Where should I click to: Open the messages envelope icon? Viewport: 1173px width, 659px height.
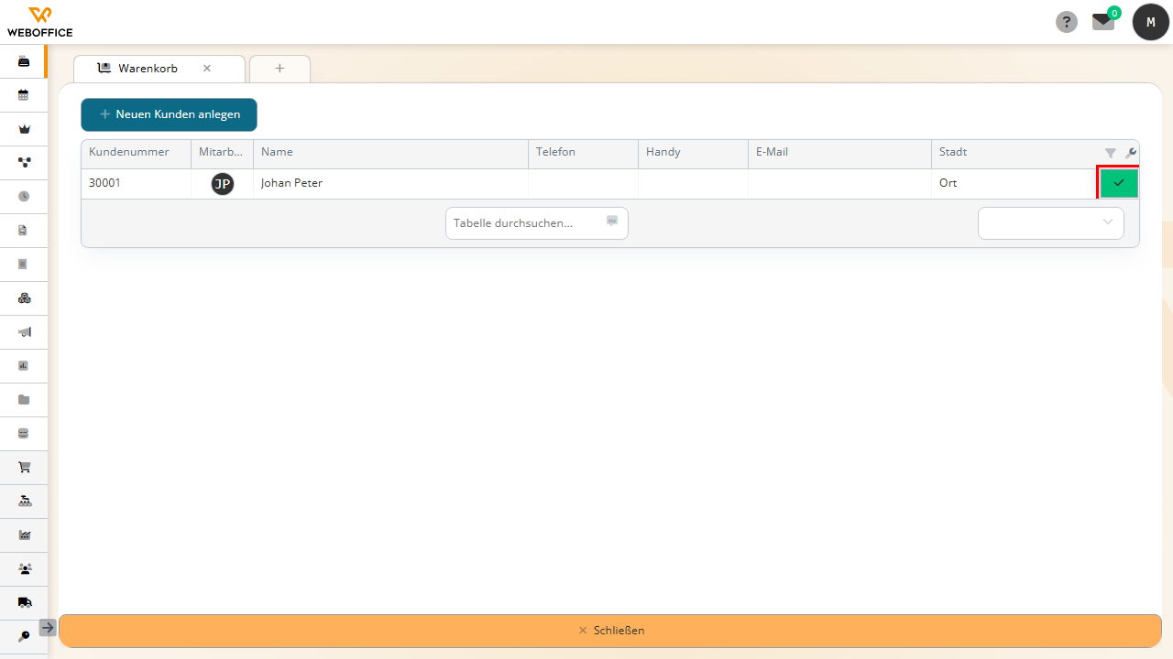(1103, 22)
